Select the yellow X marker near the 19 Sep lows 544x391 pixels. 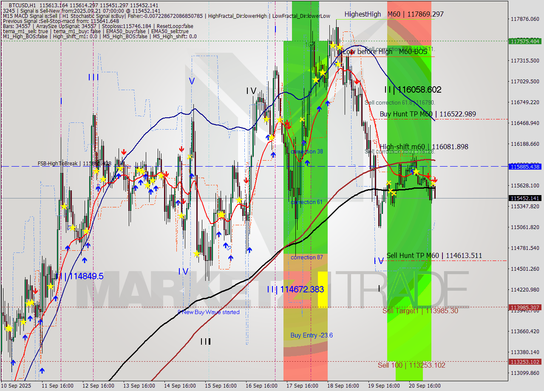pyautogui.click(x=391, y=192)
